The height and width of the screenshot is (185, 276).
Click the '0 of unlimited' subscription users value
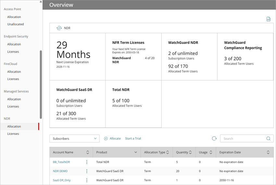pos(71,101)
